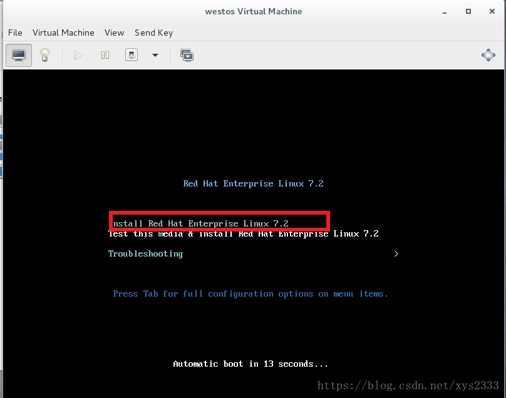Viewport: 506px width, 398px height.
Task: Select Test this media & install option
Action: (x=244, y=233)
